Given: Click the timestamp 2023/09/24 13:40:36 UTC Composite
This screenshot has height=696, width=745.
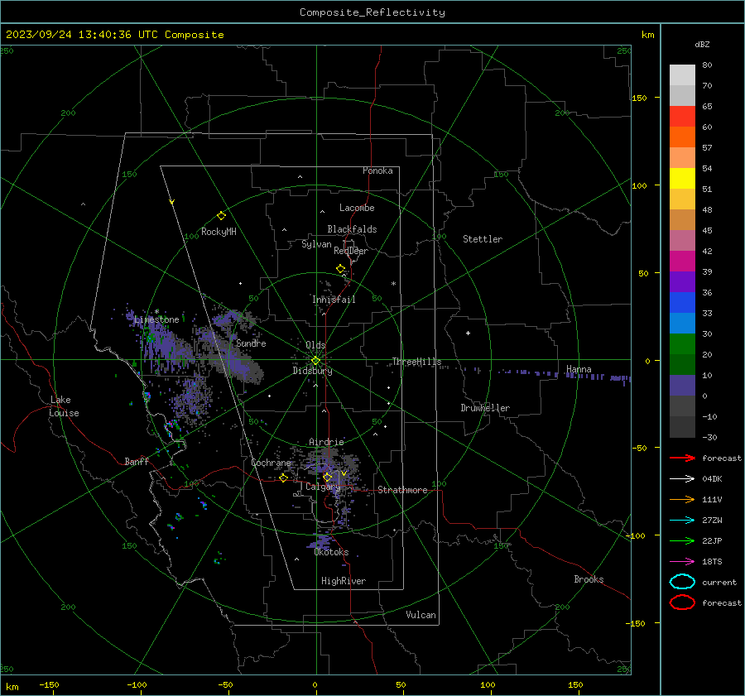Looking at the screenshot, I should coord(114,35).
